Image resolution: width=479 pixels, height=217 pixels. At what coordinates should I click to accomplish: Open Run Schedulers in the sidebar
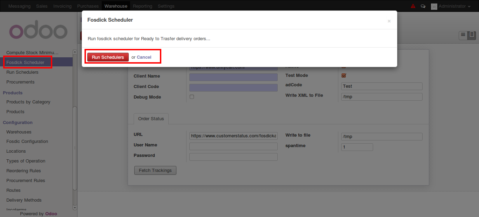(22, 72)
